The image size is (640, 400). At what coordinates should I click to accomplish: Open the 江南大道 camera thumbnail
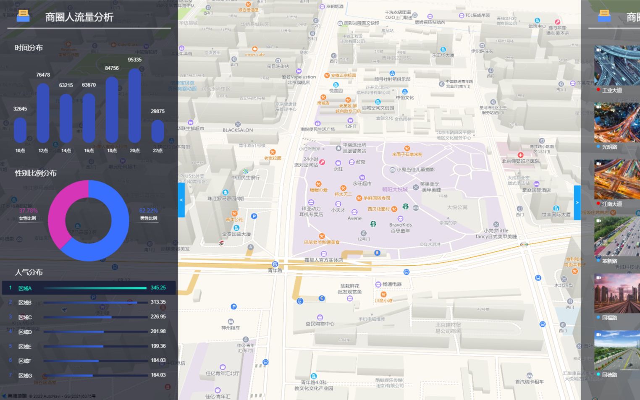click(x=617, y=180)
